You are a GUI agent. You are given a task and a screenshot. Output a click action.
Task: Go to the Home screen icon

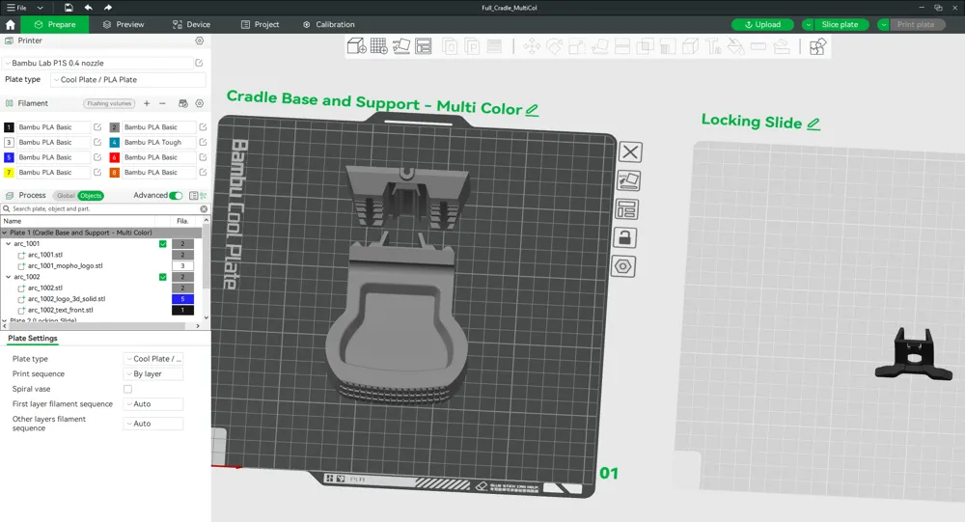tap(10, 25)
